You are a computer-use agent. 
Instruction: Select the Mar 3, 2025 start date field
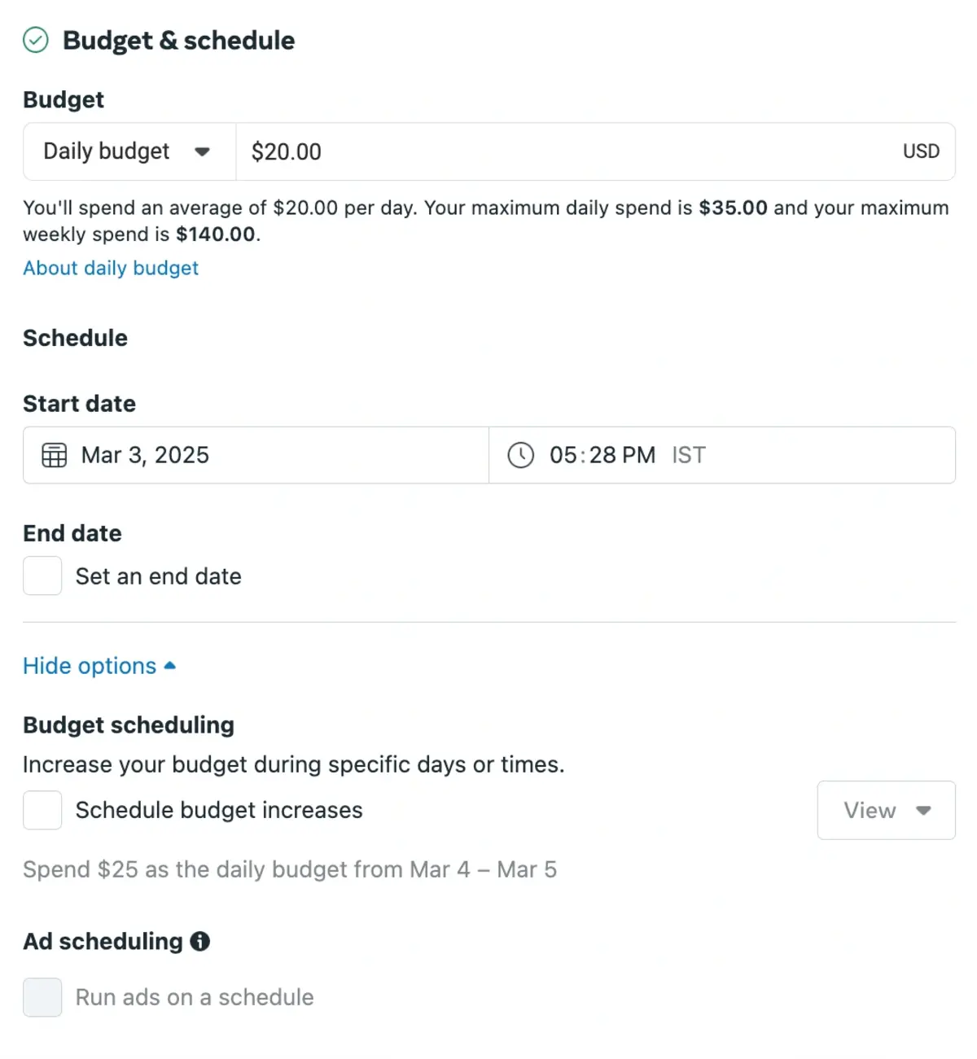(256, 455)
